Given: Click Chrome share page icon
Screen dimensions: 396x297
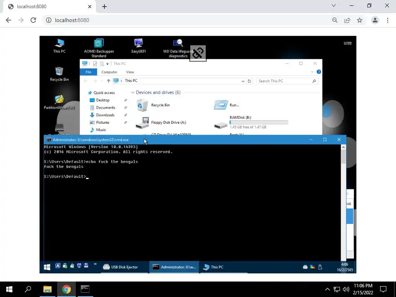Looking at the screenshot, I should point(347,20).
